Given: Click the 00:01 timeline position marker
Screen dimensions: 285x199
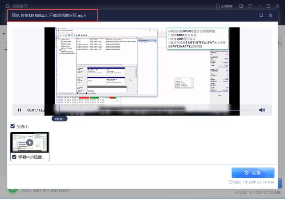Looking at the screenshot, I should [59, 119].
